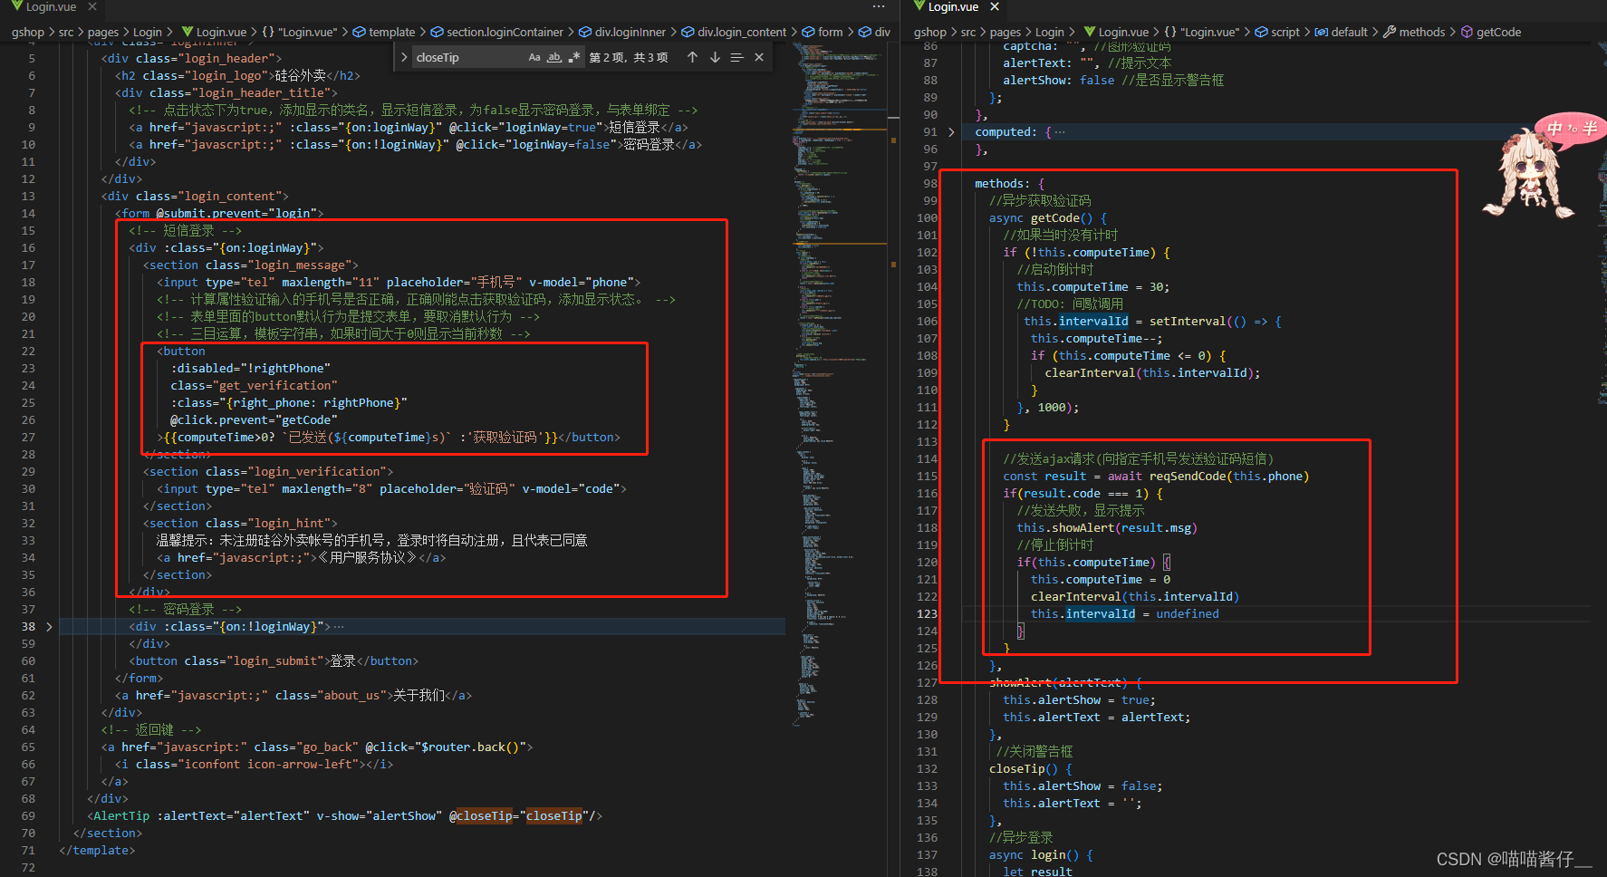This screenshot has height=877, width=1607.
Task: Toggle find in selection icon
Action: [736, 57]
